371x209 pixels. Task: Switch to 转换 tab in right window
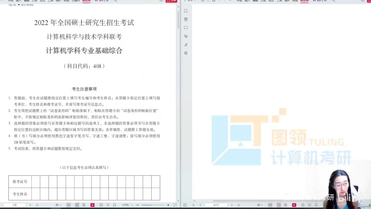(295, 1)
